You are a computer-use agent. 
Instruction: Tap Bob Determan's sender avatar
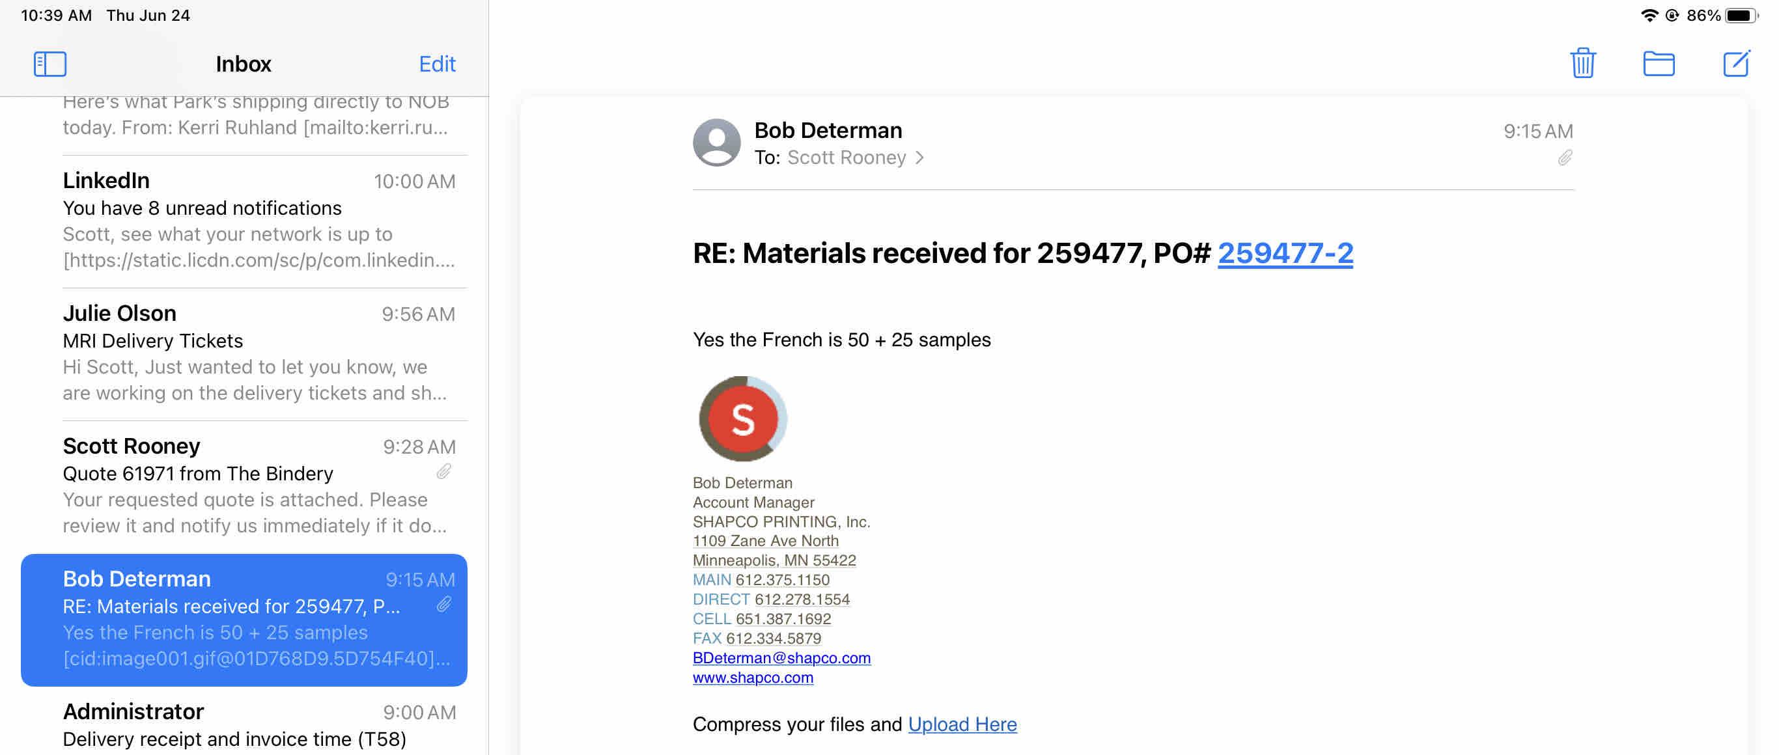[716, 143]
